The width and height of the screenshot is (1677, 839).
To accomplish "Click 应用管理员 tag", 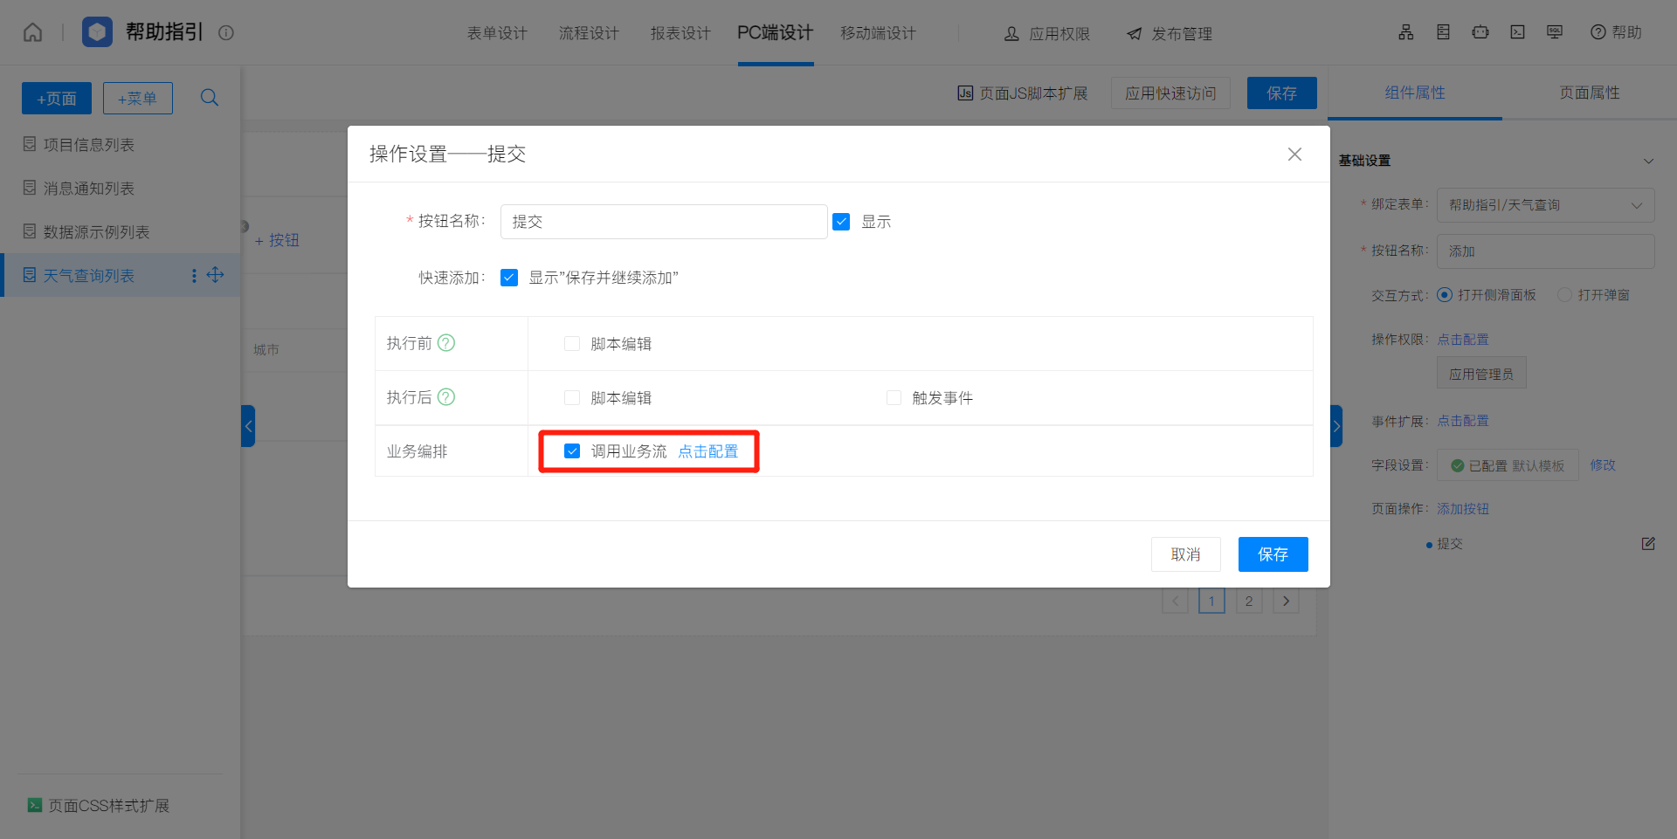I will click(1481, 374).
